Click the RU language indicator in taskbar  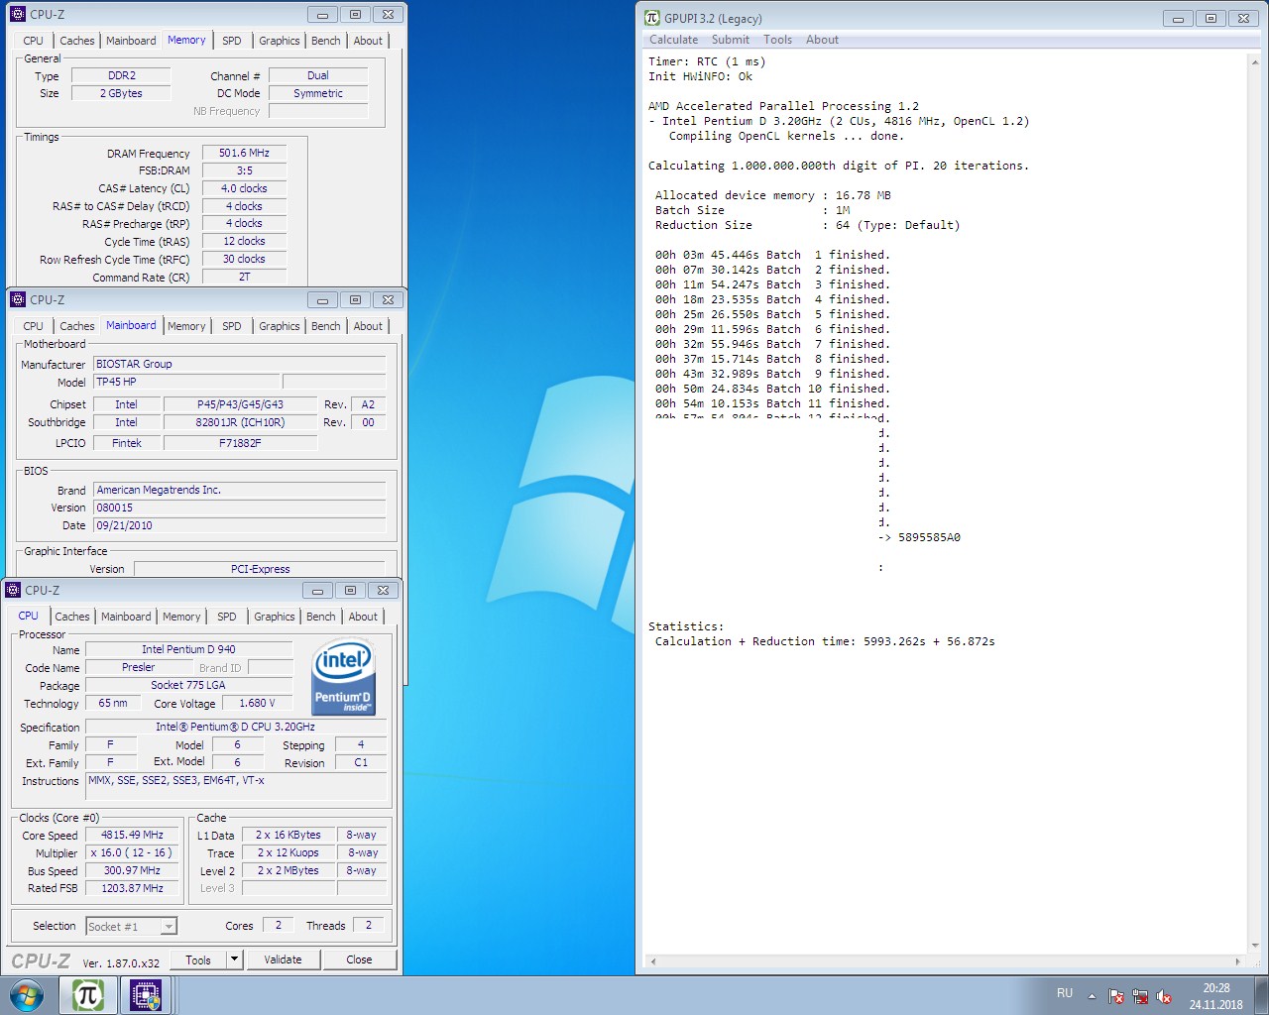pos(1065,992)
